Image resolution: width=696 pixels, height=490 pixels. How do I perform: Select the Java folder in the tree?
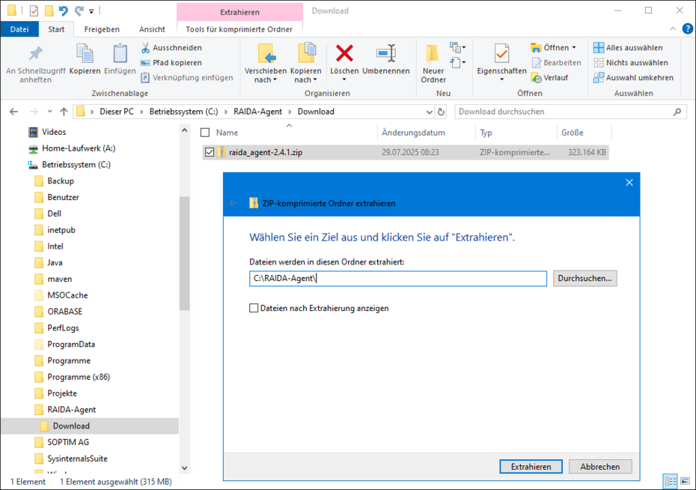tap(55, 262)
